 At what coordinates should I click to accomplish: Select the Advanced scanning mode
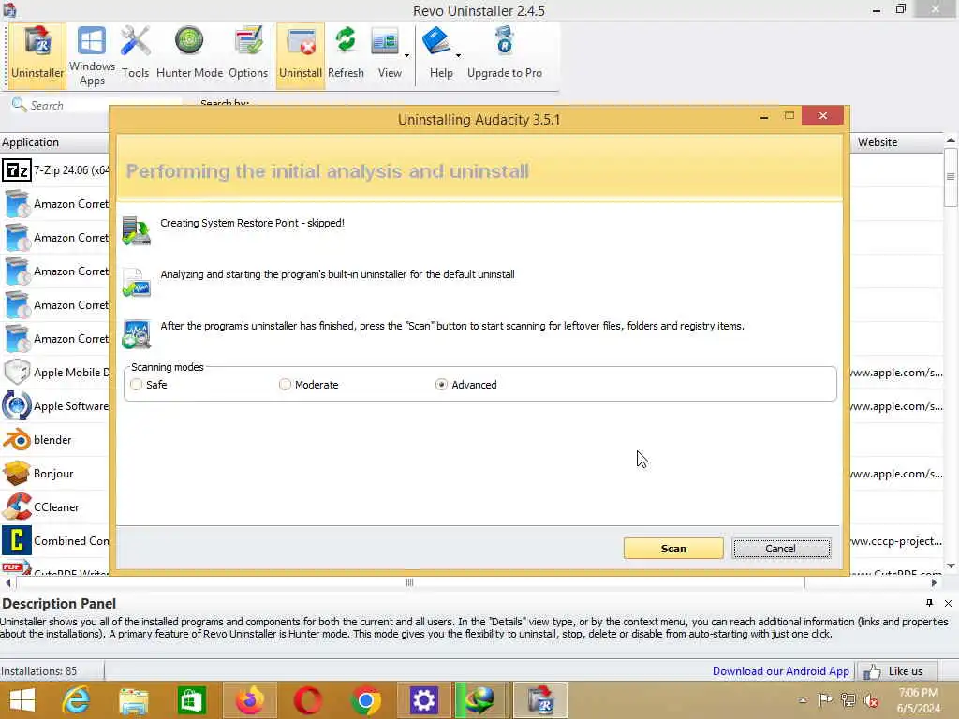click(441, 385)
